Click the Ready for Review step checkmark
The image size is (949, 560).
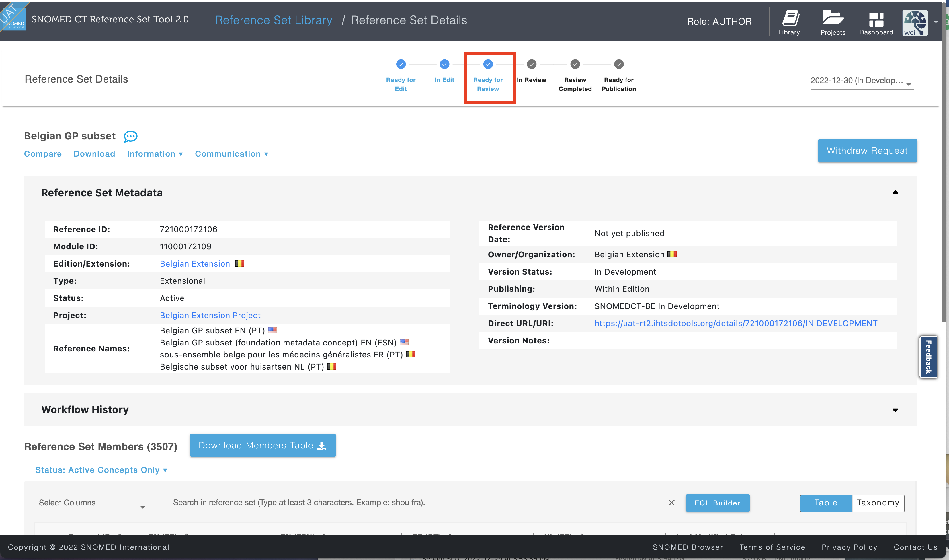click(488, 64)
